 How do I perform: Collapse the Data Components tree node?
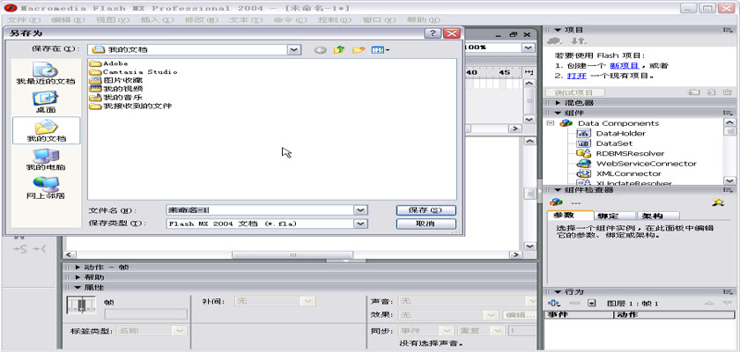click(x=551, y=123)
